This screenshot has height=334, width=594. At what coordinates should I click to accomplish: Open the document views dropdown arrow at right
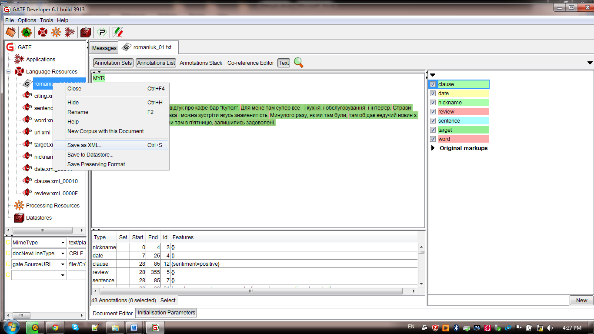[590, 63]
